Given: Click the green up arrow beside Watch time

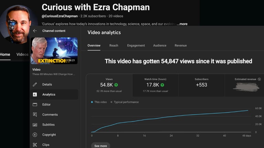Looking at the screenshot, I should click(162, 85).
